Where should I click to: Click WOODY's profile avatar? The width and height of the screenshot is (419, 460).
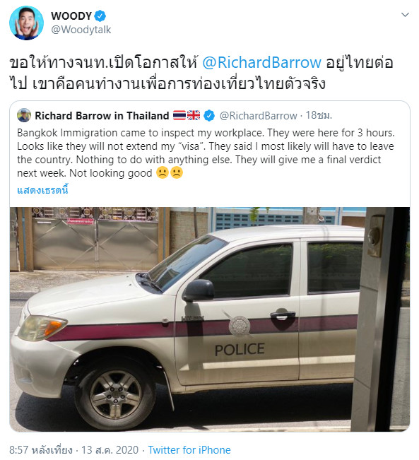pyautogui.click(x=26, y=23)
